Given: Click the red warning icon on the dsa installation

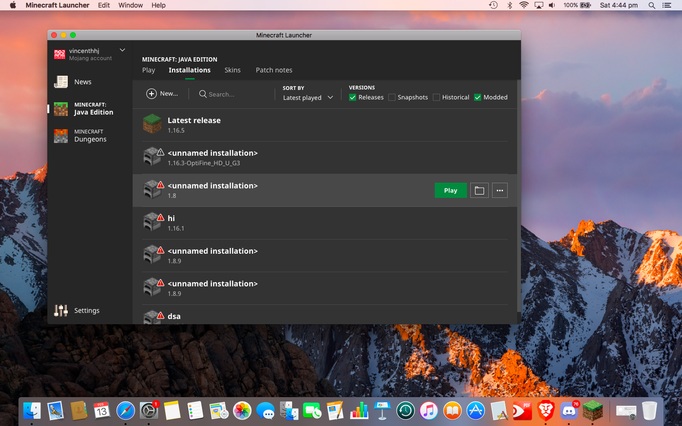Looking at the screenshot, I should click(x=161, y=315).
